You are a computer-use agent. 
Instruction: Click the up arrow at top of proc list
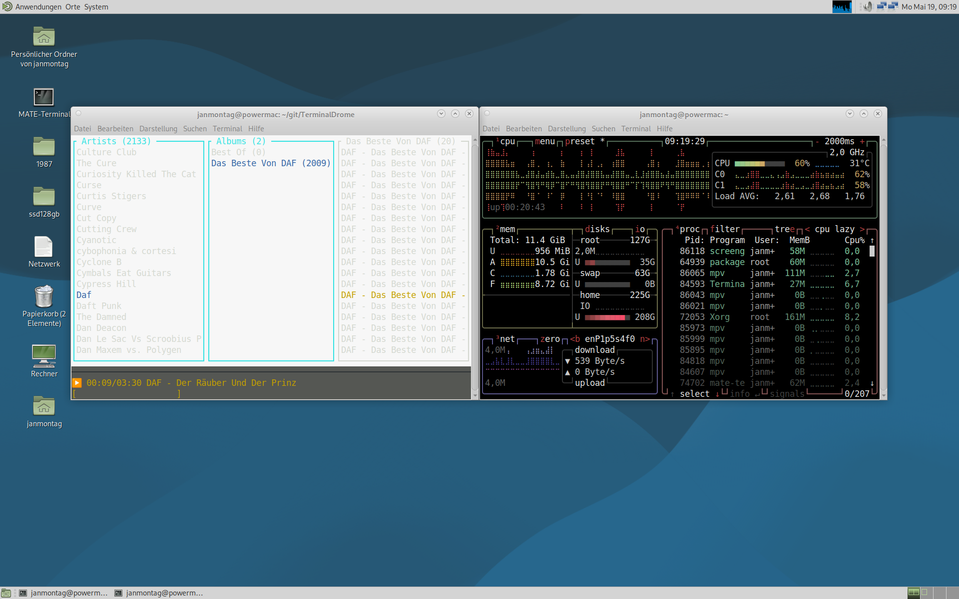(x=872, y=240)
